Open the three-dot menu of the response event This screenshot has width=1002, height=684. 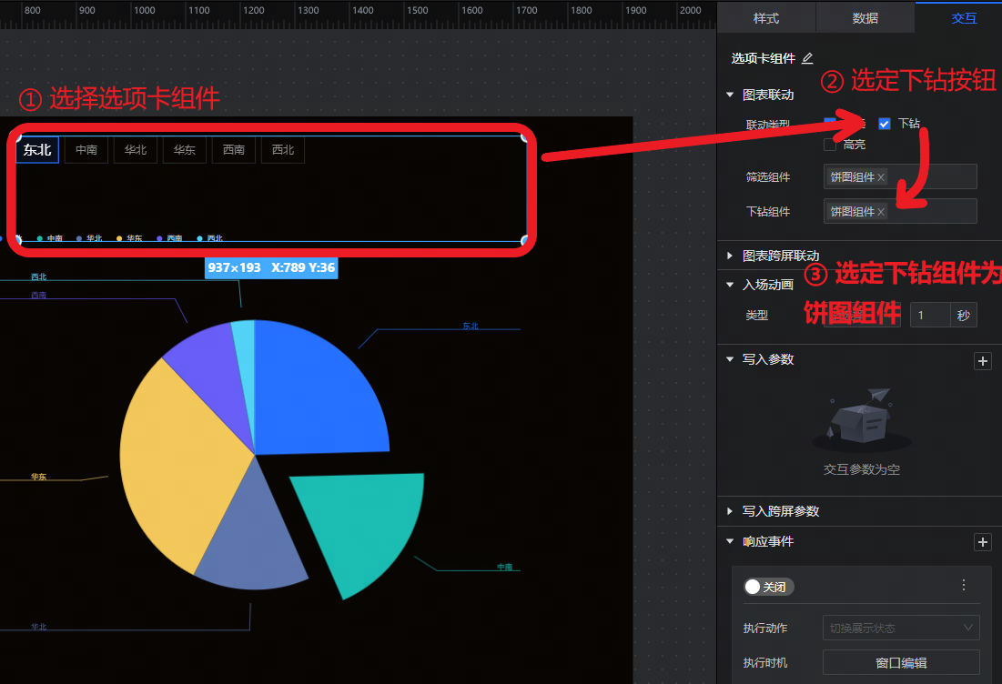964,586
